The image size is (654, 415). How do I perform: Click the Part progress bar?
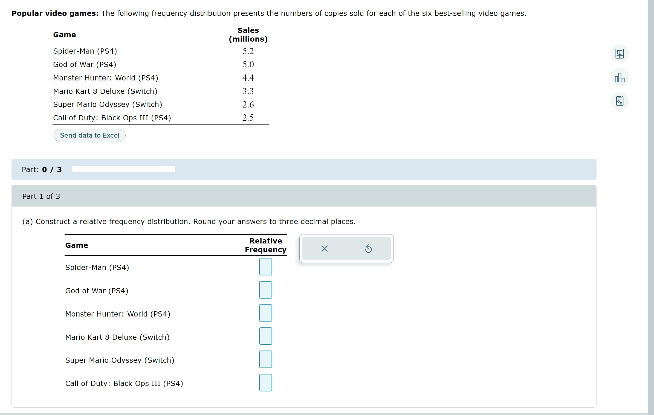(123, 169)
